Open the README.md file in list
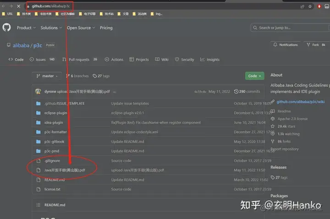330x219 pixels. tap(54, 180)
